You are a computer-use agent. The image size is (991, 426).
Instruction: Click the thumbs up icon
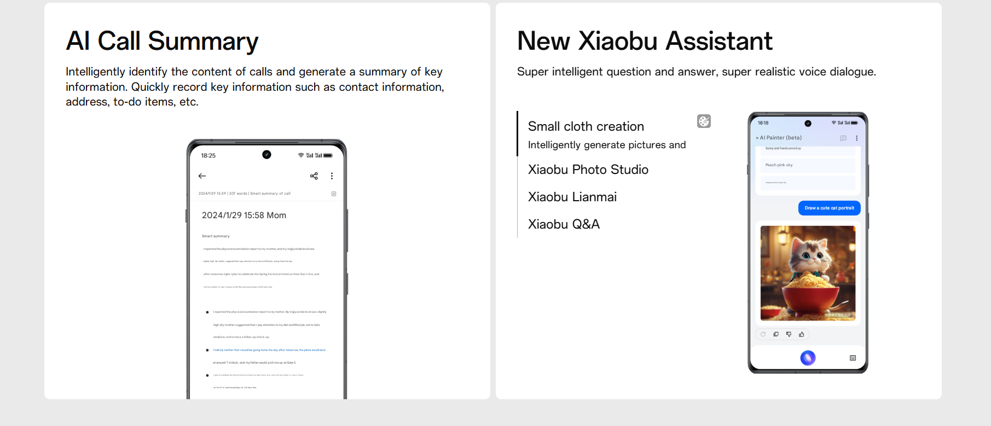pyautogui.click(x=802, y=334)
